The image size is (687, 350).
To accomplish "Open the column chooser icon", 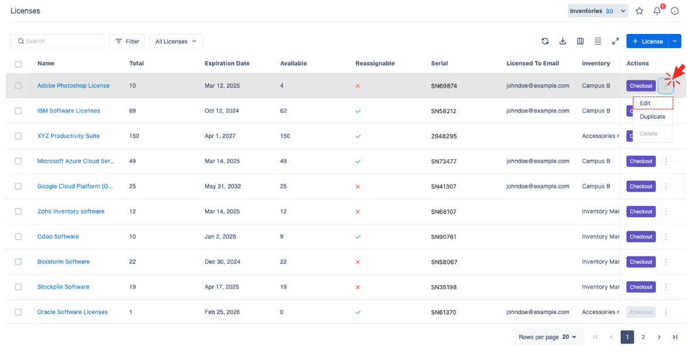I will [580, 41].
